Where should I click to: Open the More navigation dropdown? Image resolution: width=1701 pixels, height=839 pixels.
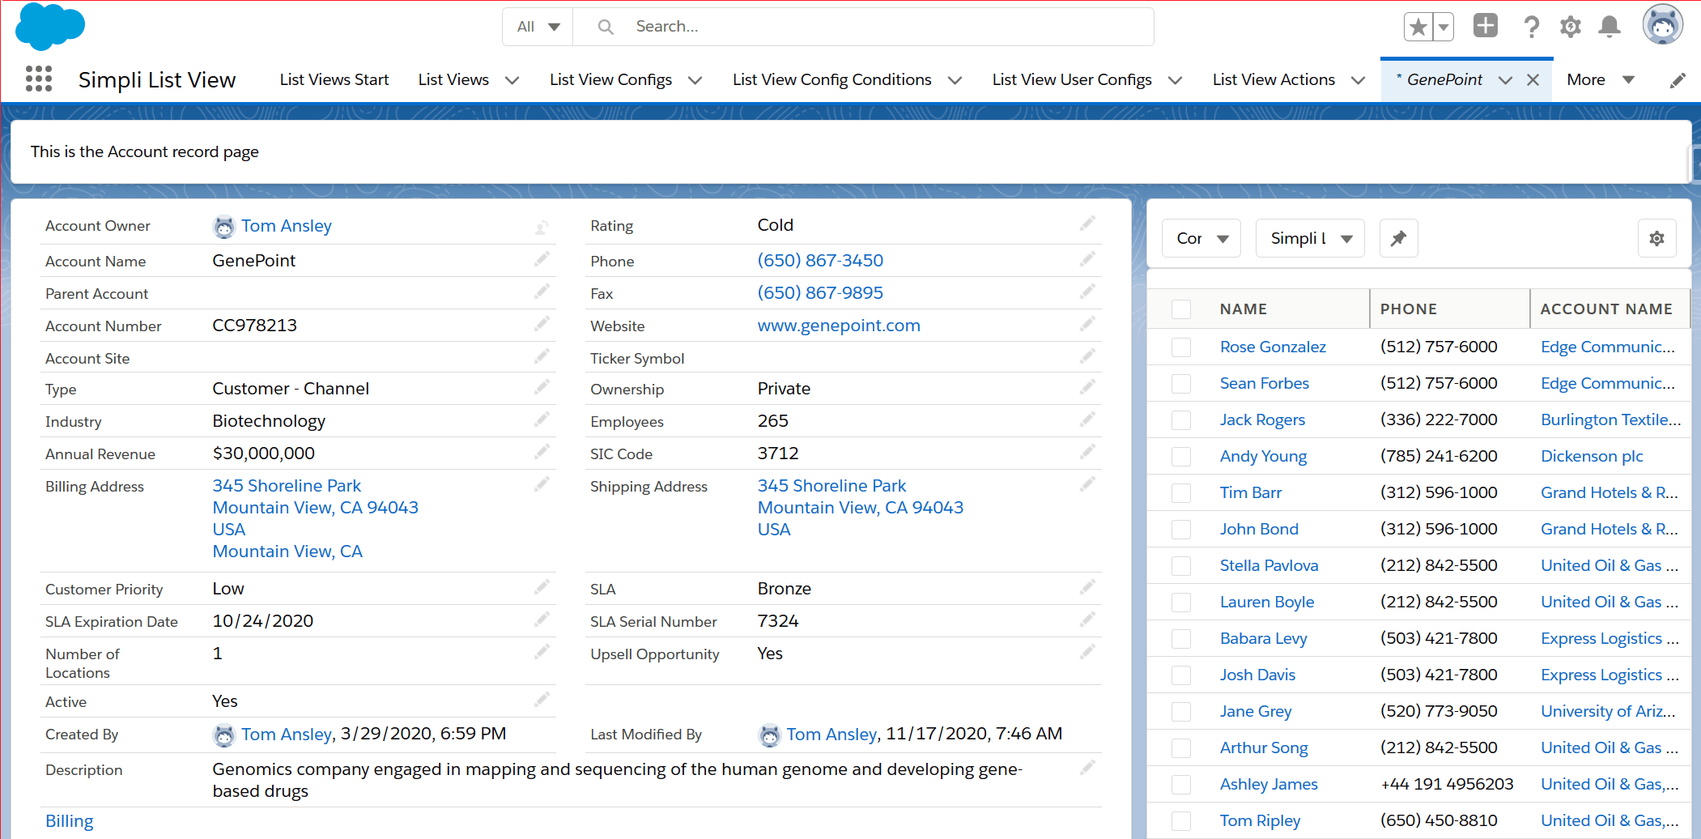point(1601,79)
